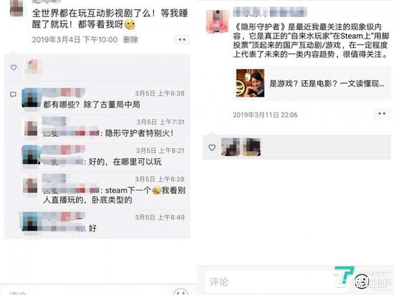Tap the green T watermark logo
This screenshot has width=394, height=295.
(x=343, y=276)
